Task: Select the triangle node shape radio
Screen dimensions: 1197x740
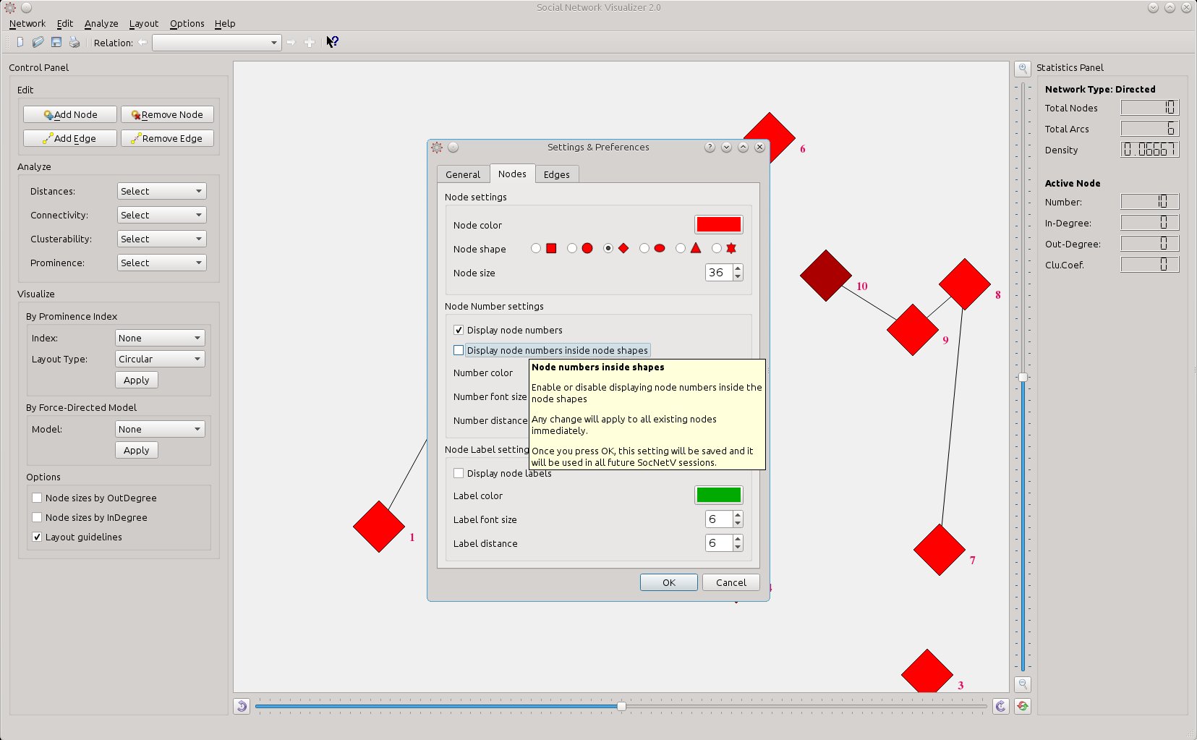Action: (x=681, y=248)
